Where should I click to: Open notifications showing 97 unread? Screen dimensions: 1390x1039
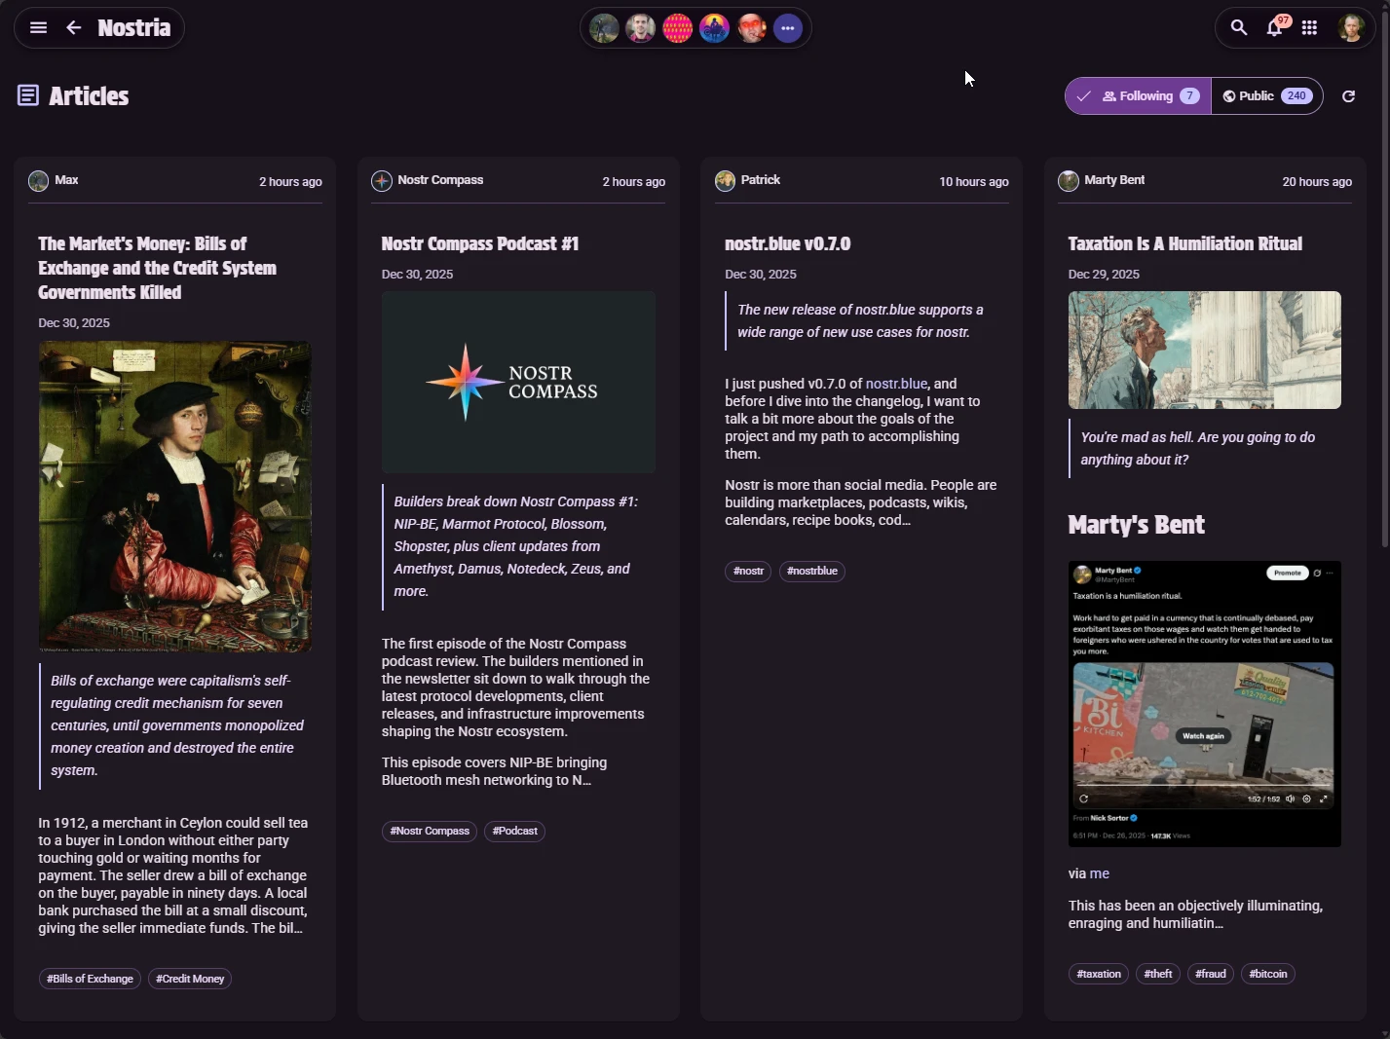click(1273, 29)
